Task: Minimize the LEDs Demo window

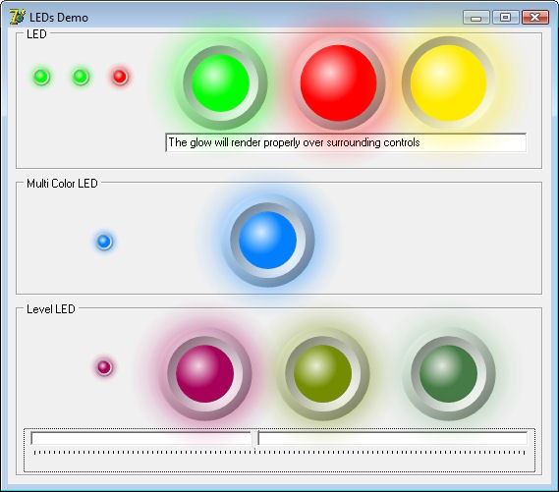Action: point(475,18)
